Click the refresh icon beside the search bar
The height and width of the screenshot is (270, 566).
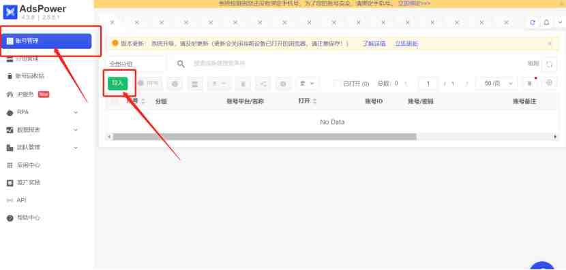click(x=550, y=65)
